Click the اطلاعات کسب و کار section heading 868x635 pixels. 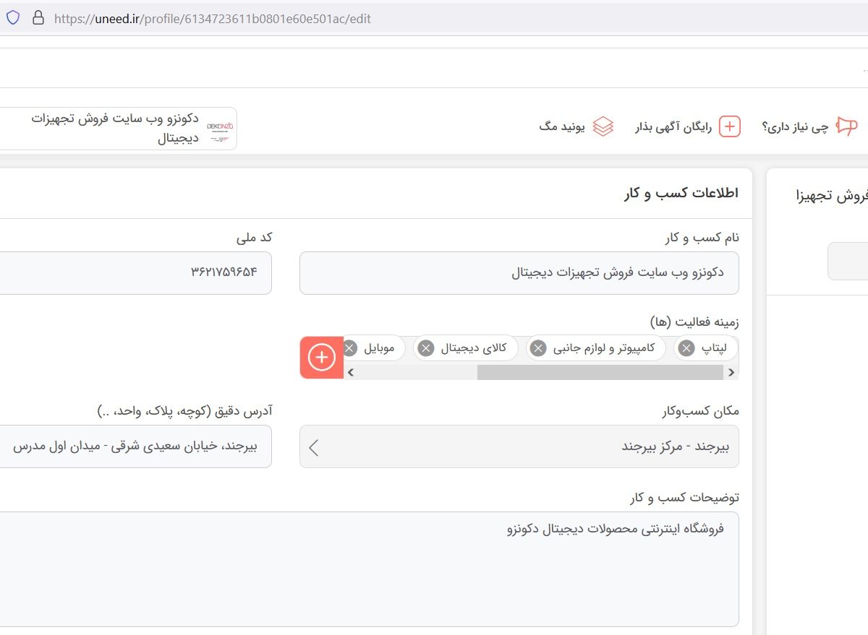click(681, 194)
